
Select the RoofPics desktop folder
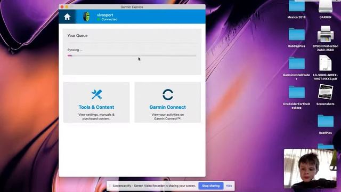(326, 121)
